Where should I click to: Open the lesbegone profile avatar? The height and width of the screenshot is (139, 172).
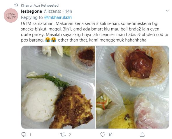click(11, 15)
